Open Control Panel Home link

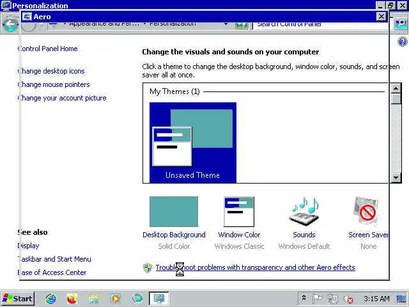[x=47, y=49]
